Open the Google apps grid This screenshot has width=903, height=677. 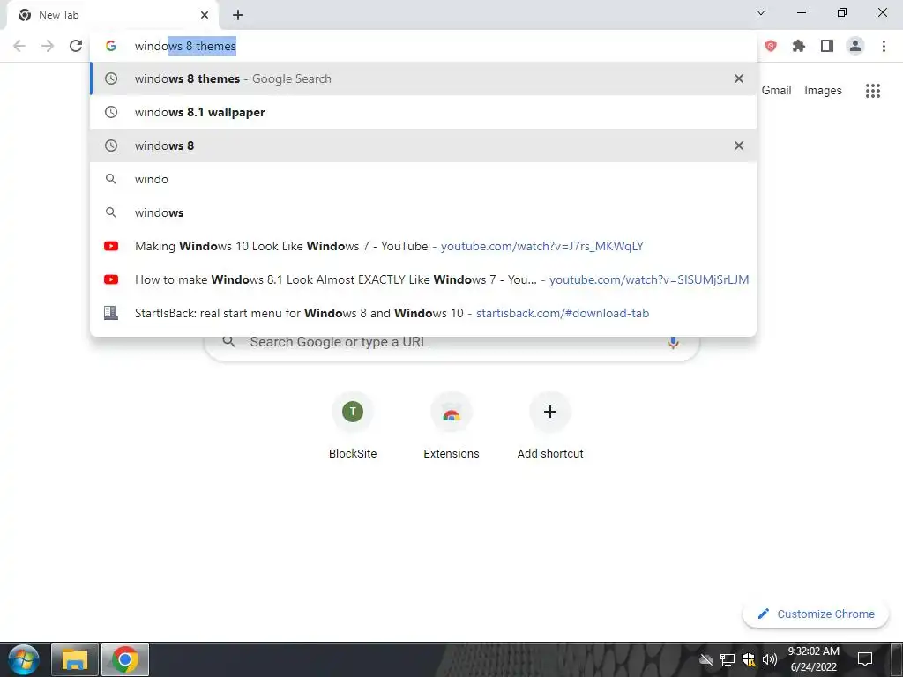(x=873, y=91)
